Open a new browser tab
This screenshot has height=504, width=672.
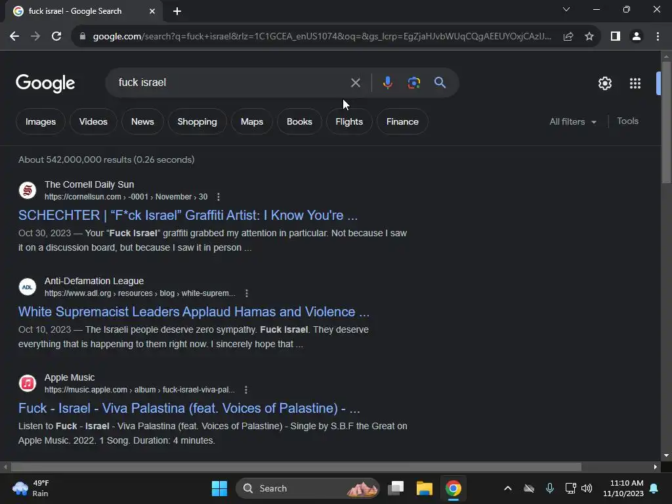pyautogui.click(x=177, y=11)
